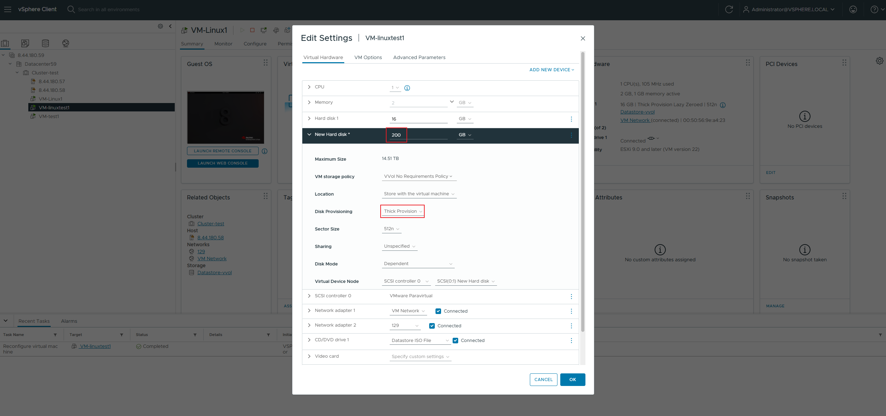The image size is (886, 416).
Task: Switch to the Alarms tab in bottom panel
Action: (69, 321)
